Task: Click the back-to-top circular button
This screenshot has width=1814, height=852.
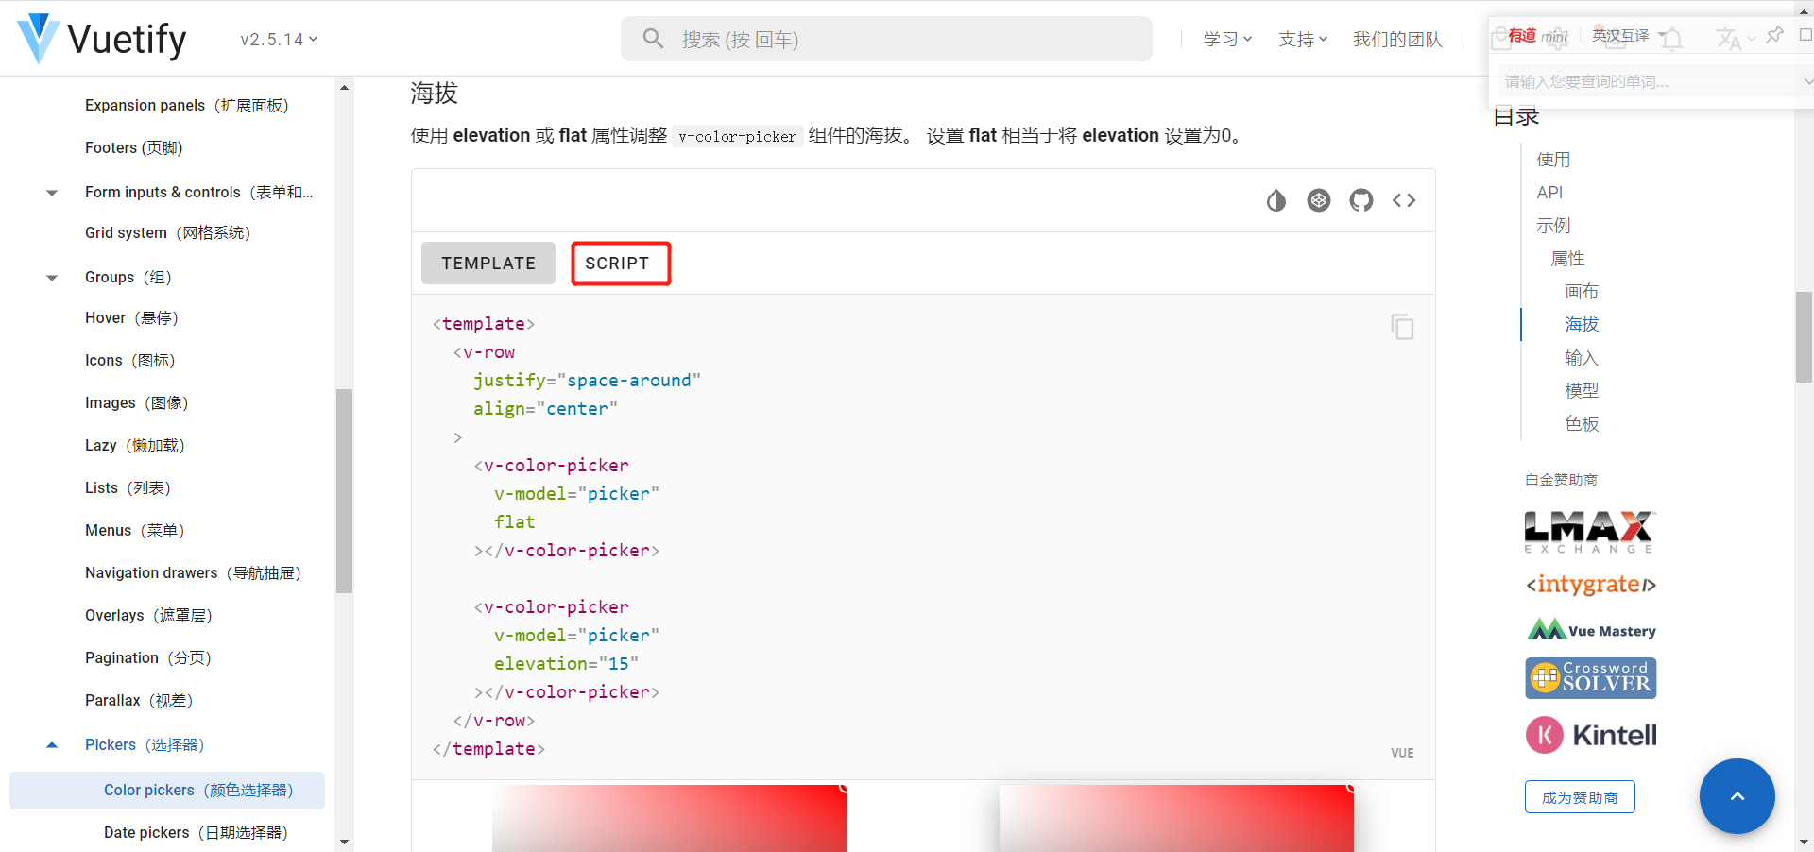Action: point(1737,796)
